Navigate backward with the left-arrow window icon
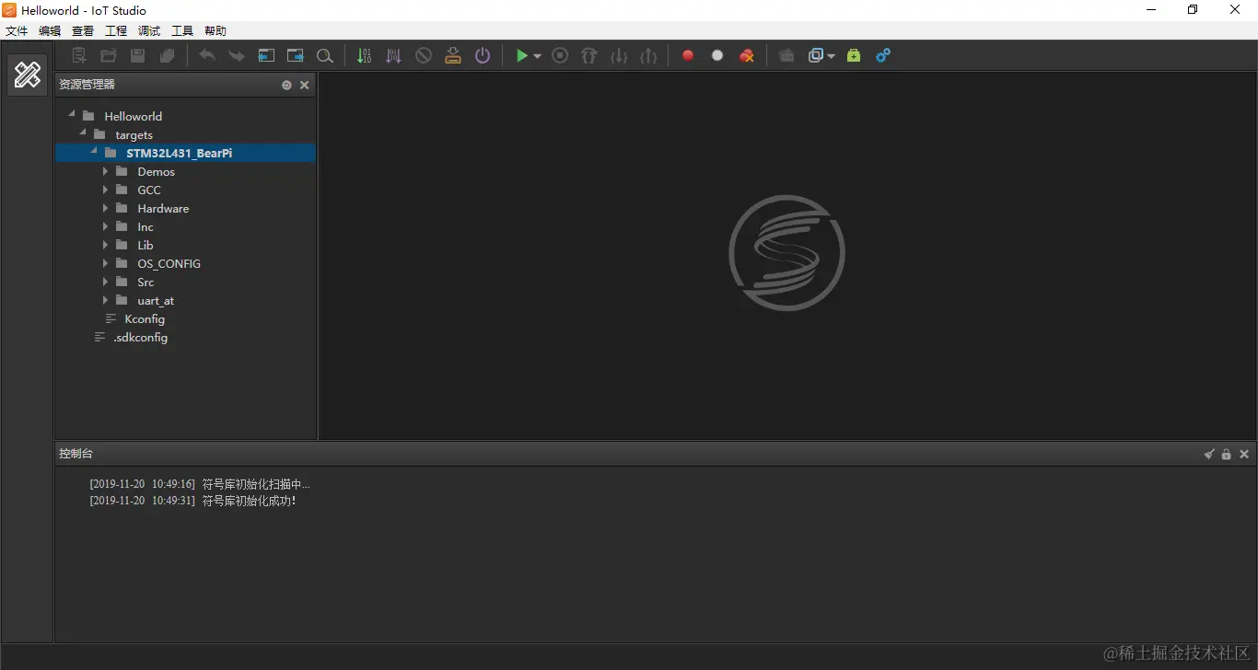The height and width of the screenshot is (670, 1258). coord(266,55)
